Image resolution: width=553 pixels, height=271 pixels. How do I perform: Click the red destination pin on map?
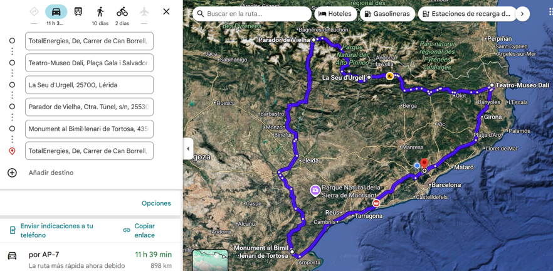(424, 164)
